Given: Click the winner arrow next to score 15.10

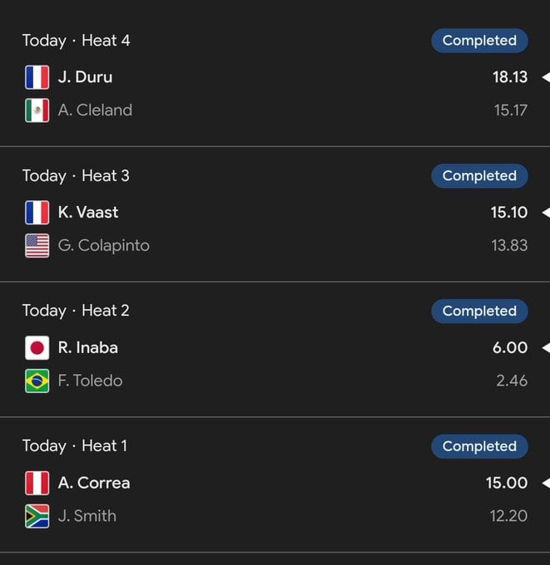Looking at the screenshot, I should tap(545, 213).
